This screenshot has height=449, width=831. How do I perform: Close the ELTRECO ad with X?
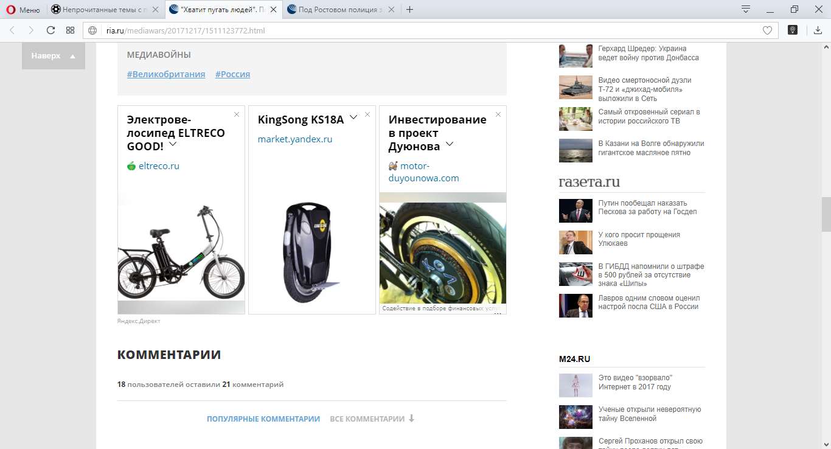tap(237, 114)
